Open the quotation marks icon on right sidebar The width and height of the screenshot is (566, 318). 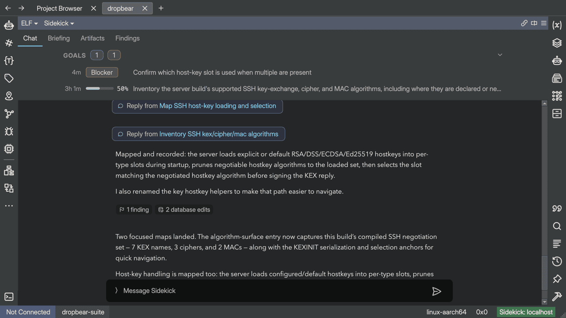(x=557, y=208)
